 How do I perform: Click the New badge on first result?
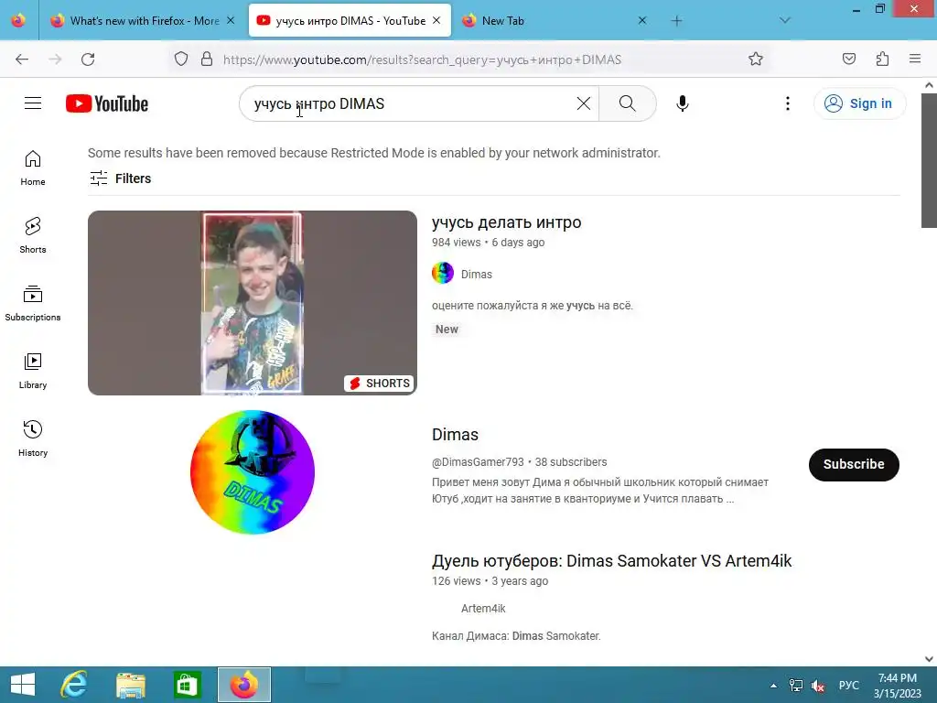[447, 330]
